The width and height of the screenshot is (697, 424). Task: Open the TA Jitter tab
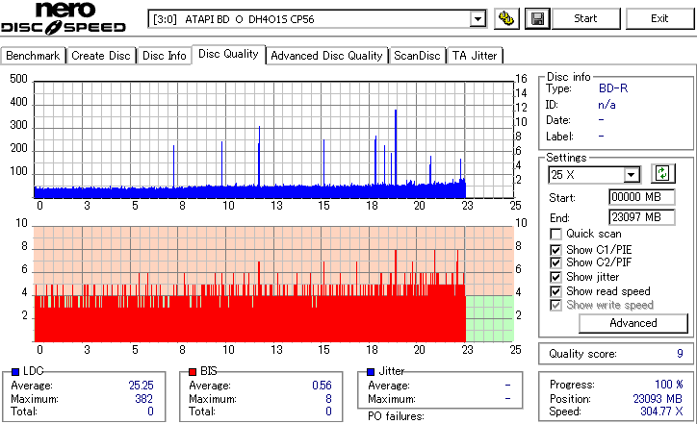475,56
